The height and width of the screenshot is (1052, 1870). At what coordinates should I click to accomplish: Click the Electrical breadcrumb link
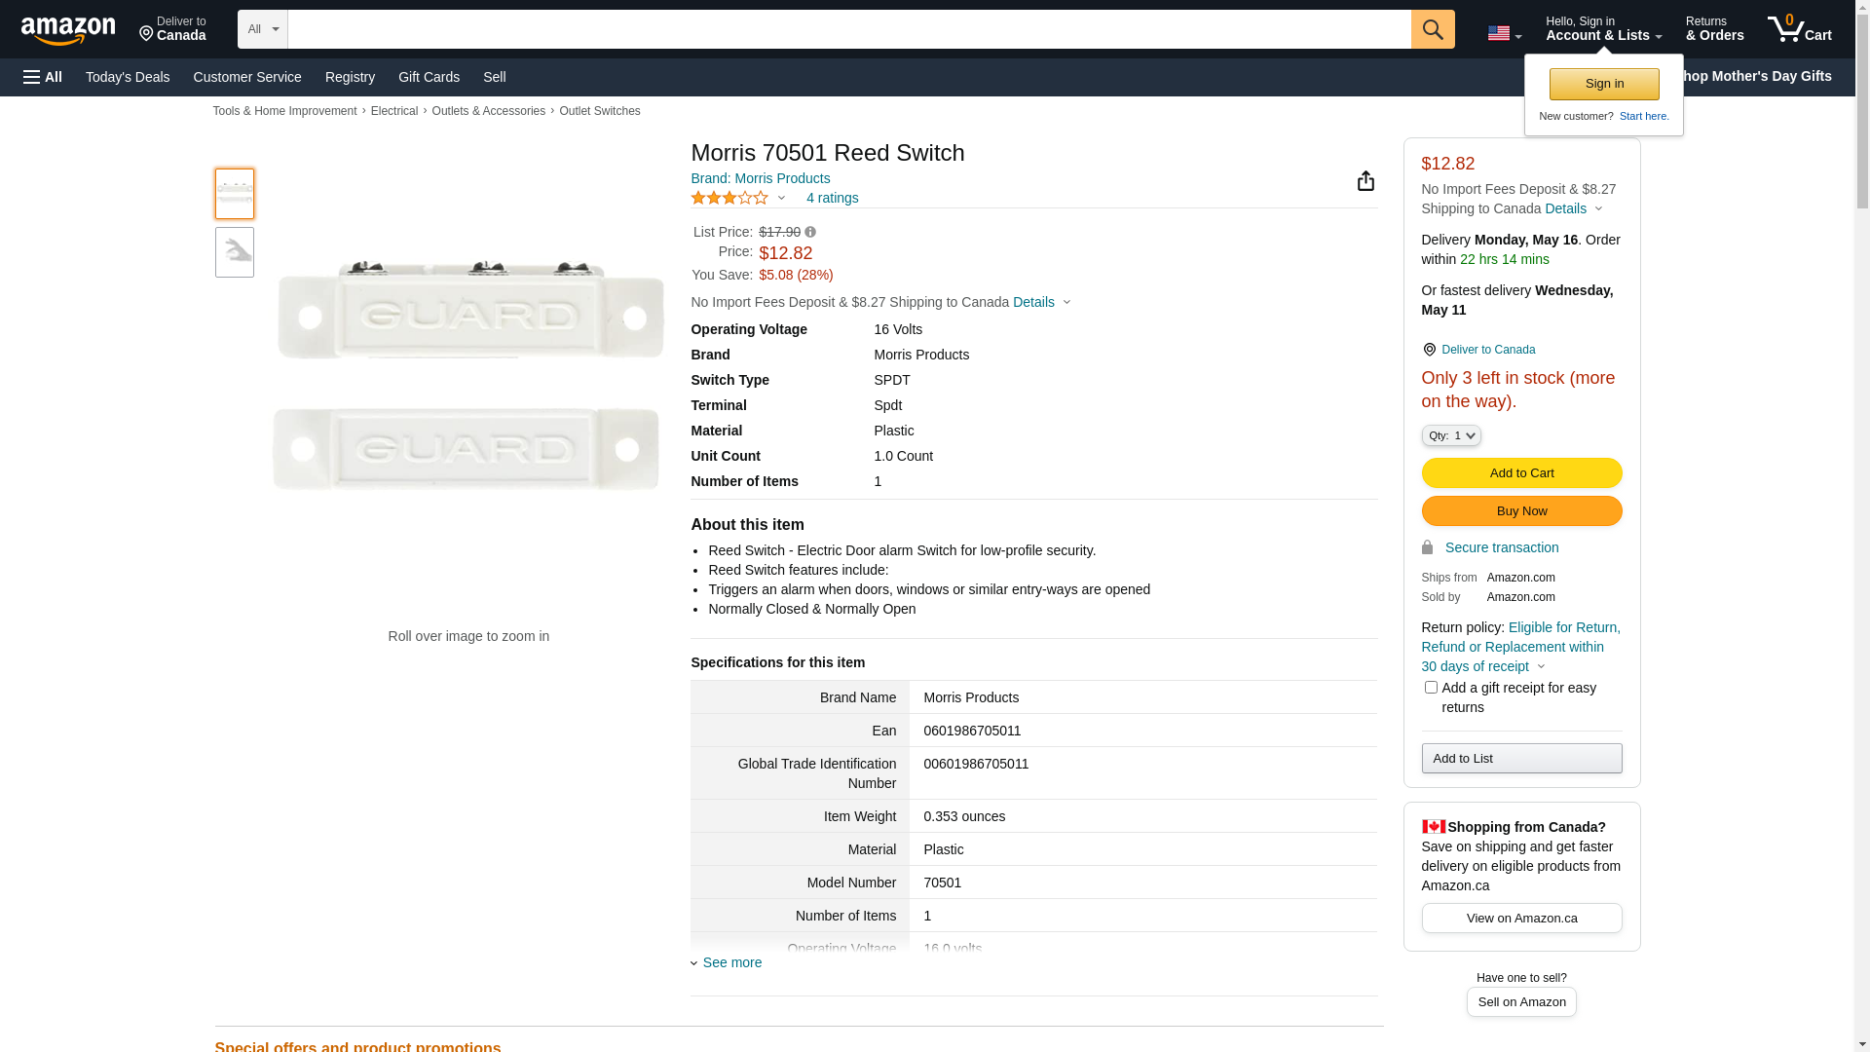393,111
